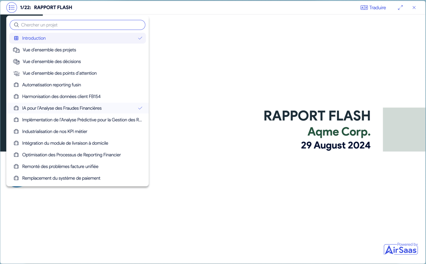The height and width of the screenshot is (264, 426).
Task: Click the grid icon beside Introduction
Action: click(x=16, y=38)
